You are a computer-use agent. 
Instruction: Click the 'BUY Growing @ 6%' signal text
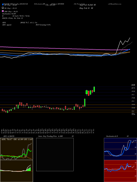43,25
